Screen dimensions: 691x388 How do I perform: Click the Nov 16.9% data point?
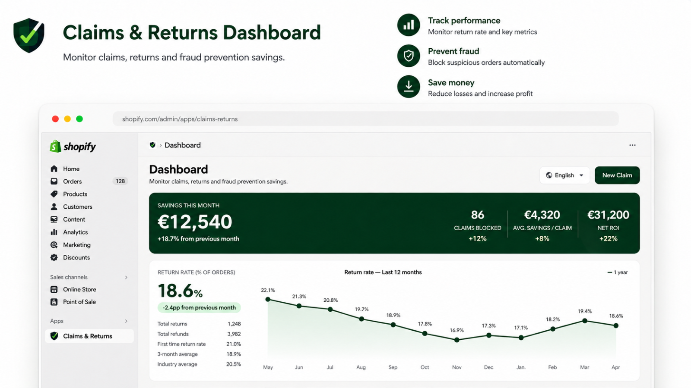pyautogui.click(x=456, y=340)
